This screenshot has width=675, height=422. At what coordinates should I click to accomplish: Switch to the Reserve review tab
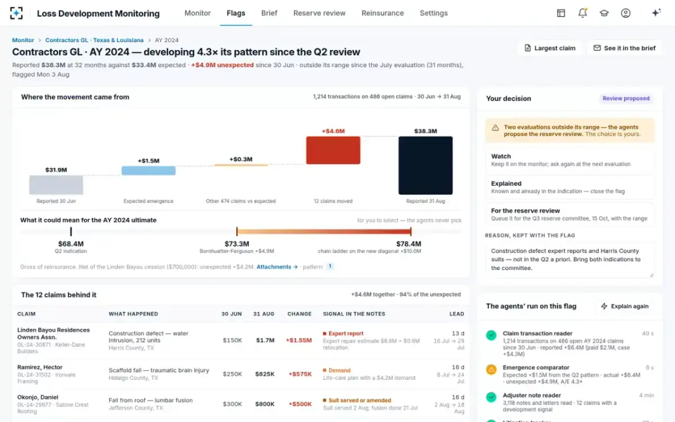(x=319, y=13)
